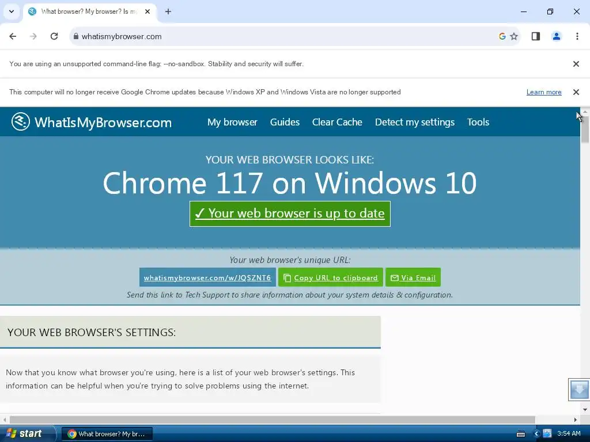Click YOUR WEB BROWSER'S SETTINGS heading
Image resolution: width=590 pixels, height=442 pixels.
click(92, 332)
